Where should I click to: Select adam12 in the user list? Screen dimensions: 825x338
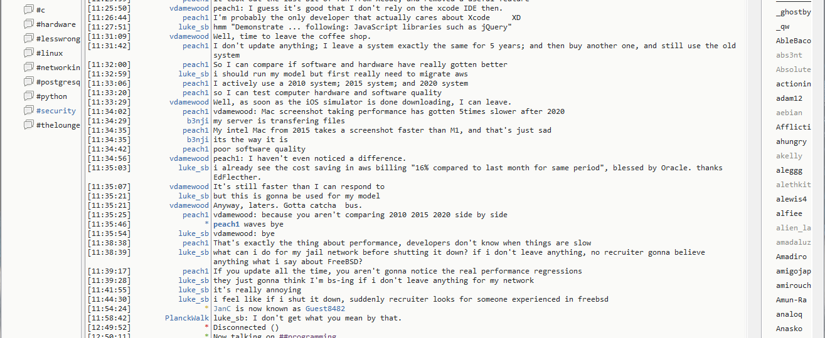[x=789, y=98]
